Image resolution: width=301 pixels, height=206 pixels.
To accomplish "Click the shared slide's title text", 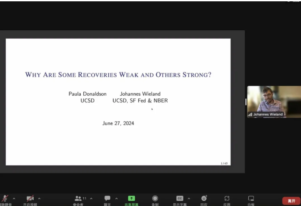I will point(118,75).
